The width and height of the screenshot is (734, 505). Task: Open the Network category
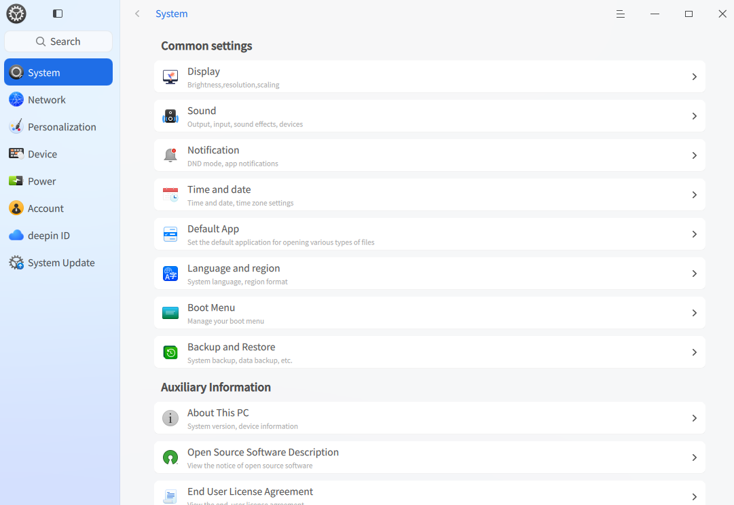coord(58,99)
